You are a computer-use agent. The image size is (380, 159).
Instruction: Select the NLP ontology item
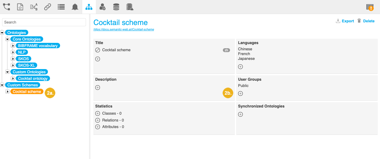tap(22, 52)
